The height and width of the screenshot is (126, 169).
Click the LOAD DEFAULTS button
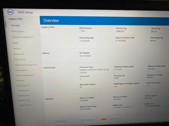(61, 121)
